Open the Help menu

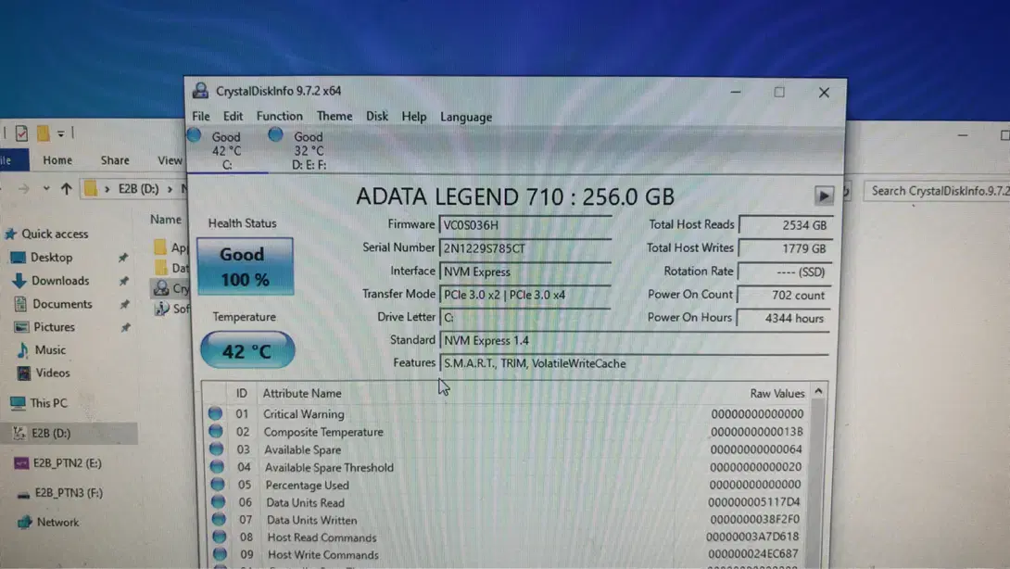coord(414,118)
